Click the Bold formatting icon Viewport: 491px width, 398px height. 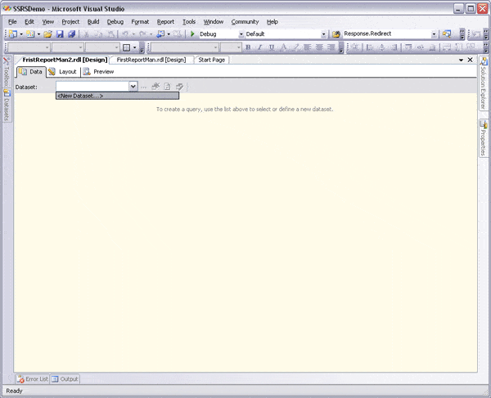[x=248, y=47]
